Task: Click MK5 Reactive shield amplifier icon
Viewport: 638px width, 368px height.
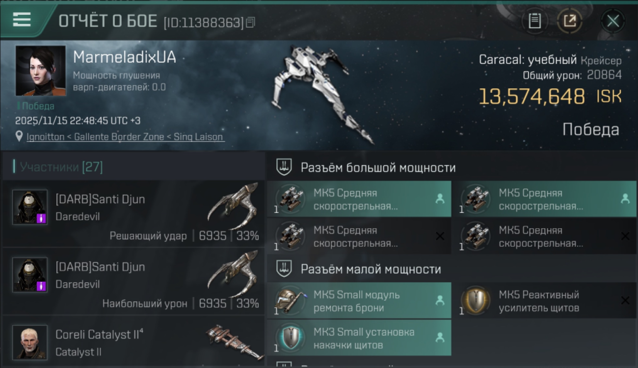Action: pos(476,299)
